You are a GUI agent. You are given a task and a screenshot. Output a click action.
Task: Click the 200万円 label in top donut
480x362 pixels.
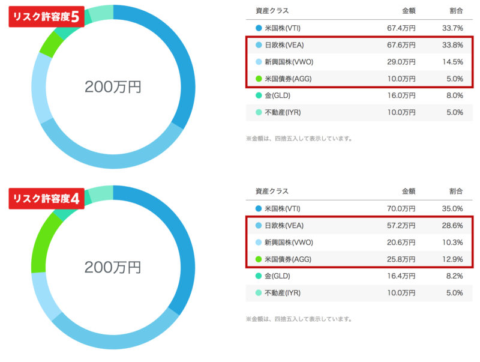point(113,86)
